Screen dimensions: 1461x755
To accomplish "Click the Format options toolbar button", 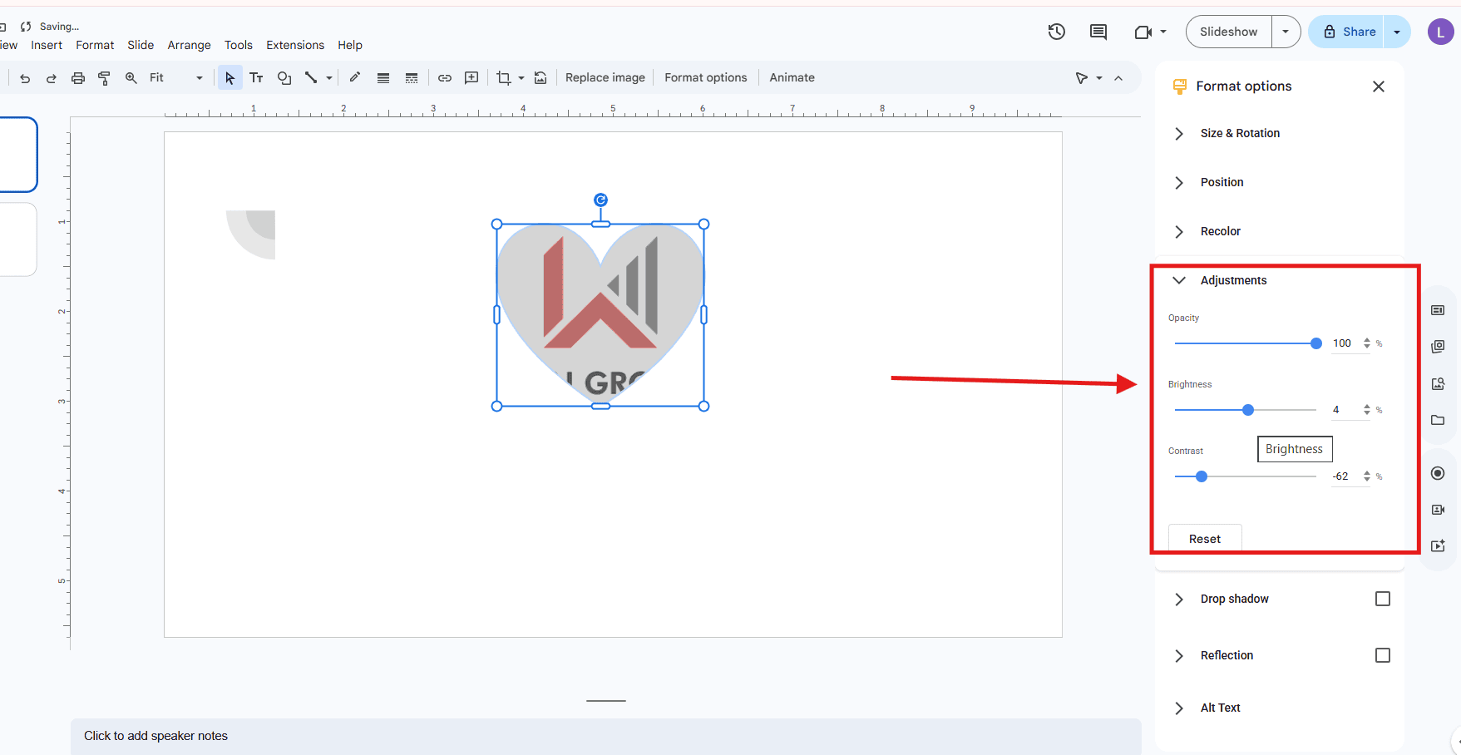I will pos(706,78).
